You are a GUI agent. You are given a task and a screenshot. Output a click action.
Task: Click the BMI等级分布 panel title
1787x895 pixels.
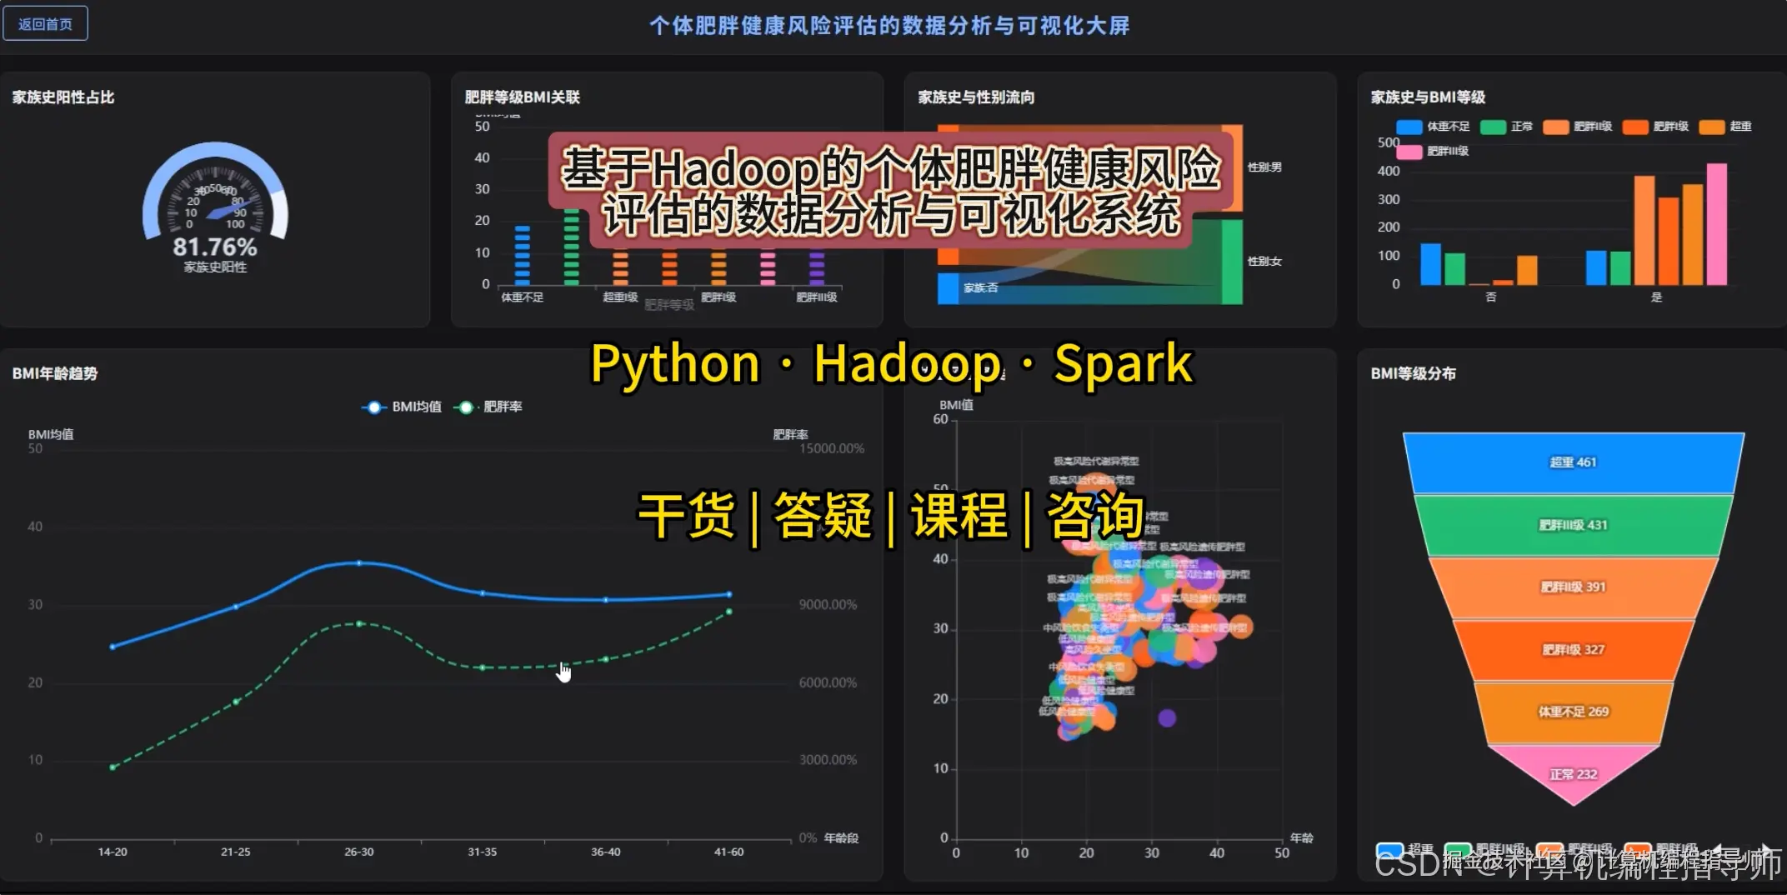click(x=1414, y=373)
